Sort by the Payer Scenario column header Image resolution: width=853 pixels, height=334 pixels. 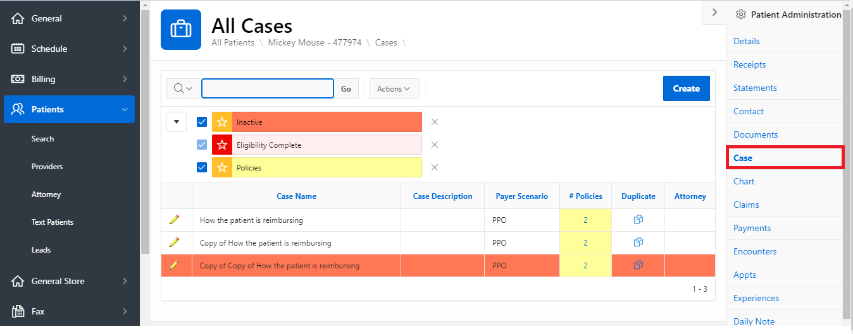tap(522, 196)
